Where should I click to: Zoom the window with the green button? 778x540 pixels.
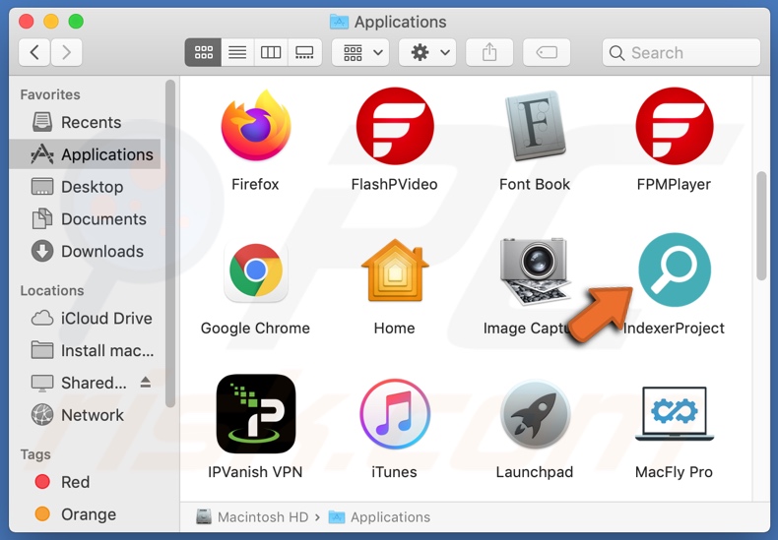(x=76, y=22)
